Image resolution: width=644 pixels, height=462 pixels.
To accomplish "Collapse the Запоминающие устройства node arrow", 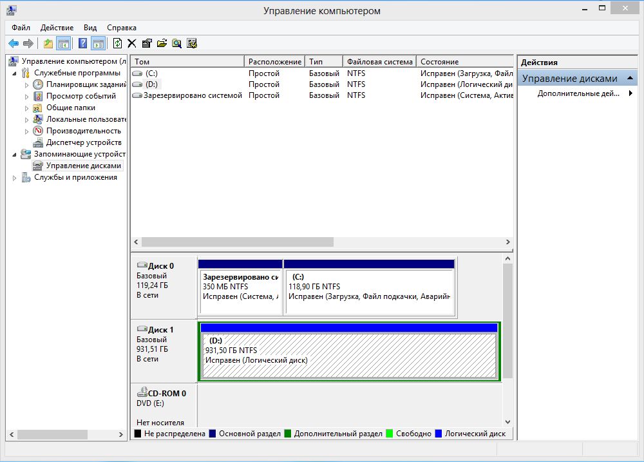I will (14, 155).
